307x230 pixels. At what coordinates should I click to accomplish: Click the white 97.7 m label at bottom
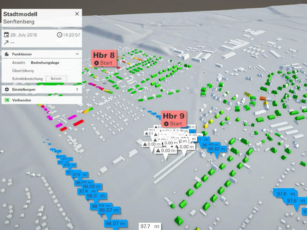[150, 226]
